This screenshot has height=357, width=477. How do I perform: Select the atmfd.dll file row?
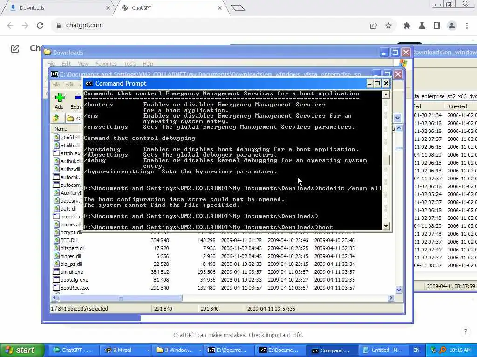[67, 138]
